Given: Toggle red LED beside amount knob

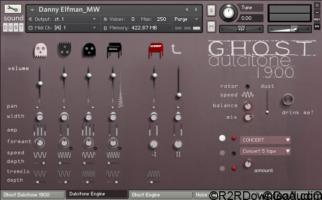Looking at the screenshot, I should pyautogui.click(x=233, y=169).
